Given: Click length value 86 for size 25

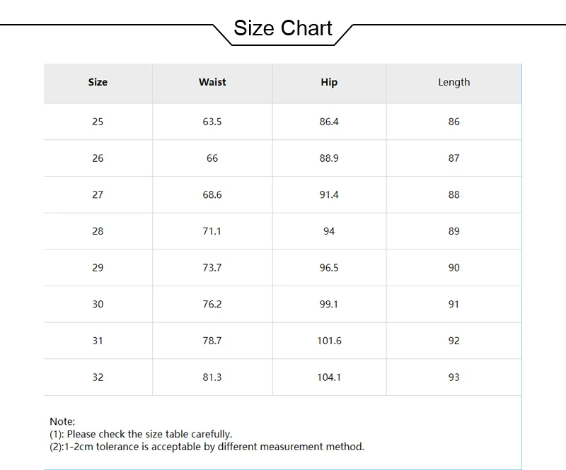Looking at the screenshot, I should (454, 122).
